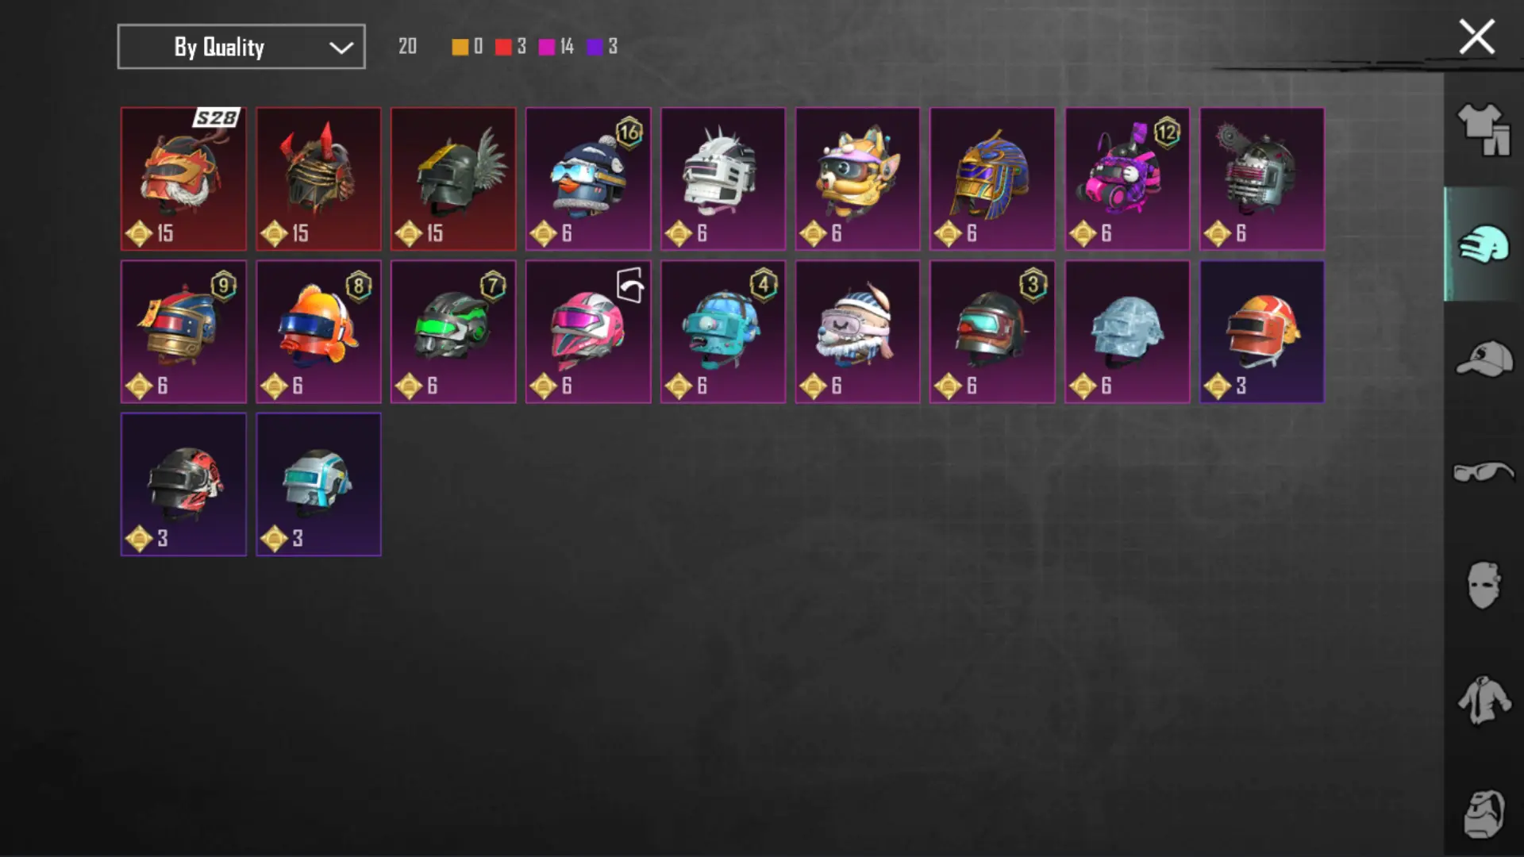Select the orange fish helmet badge 8
The height and width of the screenshot is (857, 1524).
point(318,332)
